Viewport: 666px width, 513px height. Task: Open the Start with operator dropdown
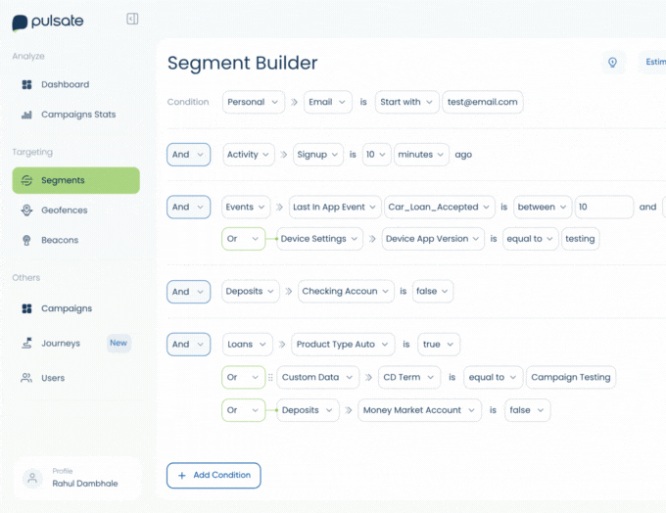(406, 102)
